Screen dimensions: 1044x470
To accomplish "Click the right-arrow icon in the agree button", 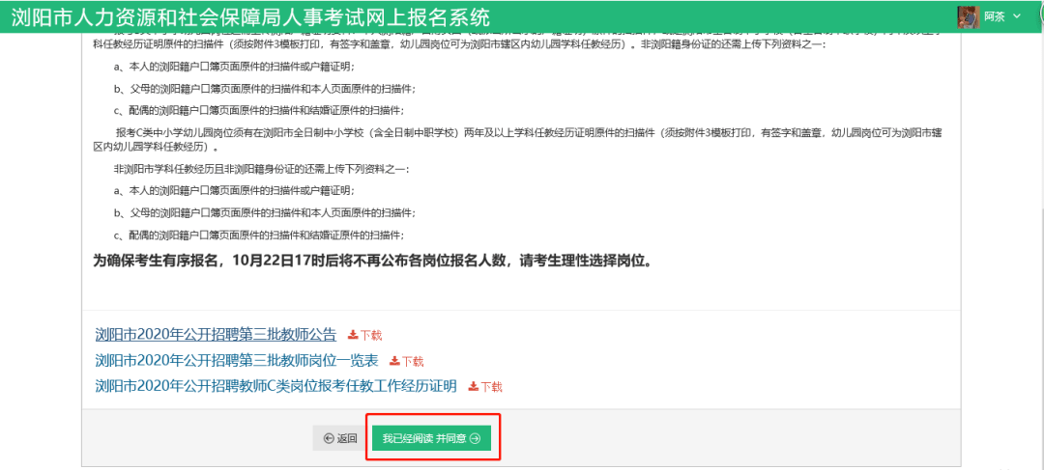I will click(475, 439).
